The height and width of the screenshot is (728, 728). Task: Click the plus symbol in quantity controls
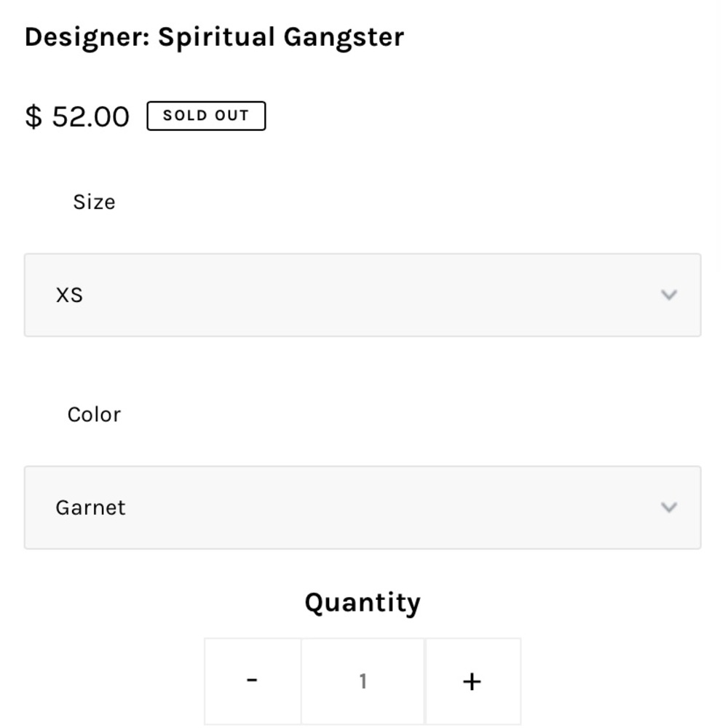tap(472, 681)
